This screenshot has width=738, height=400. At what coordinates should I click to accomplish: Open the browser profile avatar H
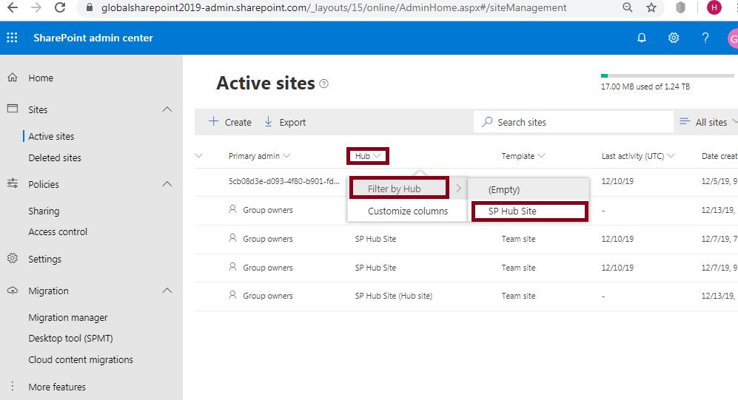714,7
